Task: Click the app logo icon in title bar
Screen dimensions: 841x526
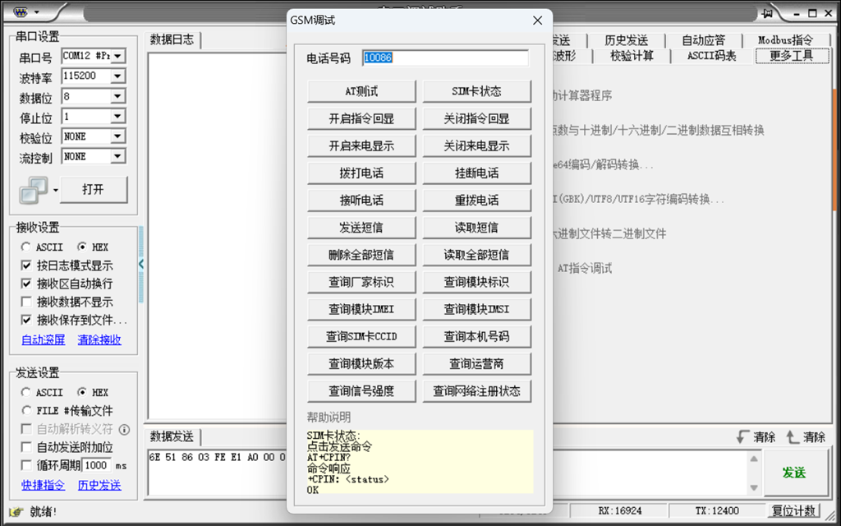Action: pos(19,12)
